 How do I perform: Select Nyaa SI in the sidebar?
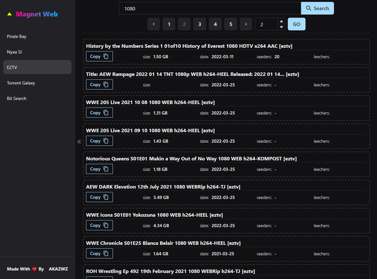[37, 52]
